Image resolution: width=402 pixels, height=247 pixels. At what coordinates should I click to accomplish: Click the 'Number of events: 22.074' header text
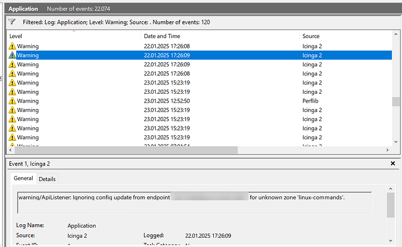pyautogui.click(x=79, y=9)
